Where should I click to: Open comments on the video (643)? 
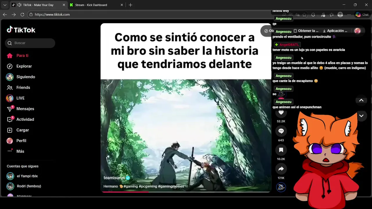pyautogui.click(x=281, y=131)
